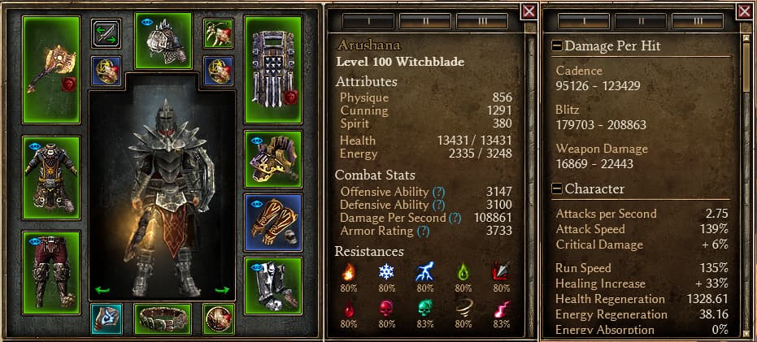Rotate character model with right green arrow

[222, 290]
